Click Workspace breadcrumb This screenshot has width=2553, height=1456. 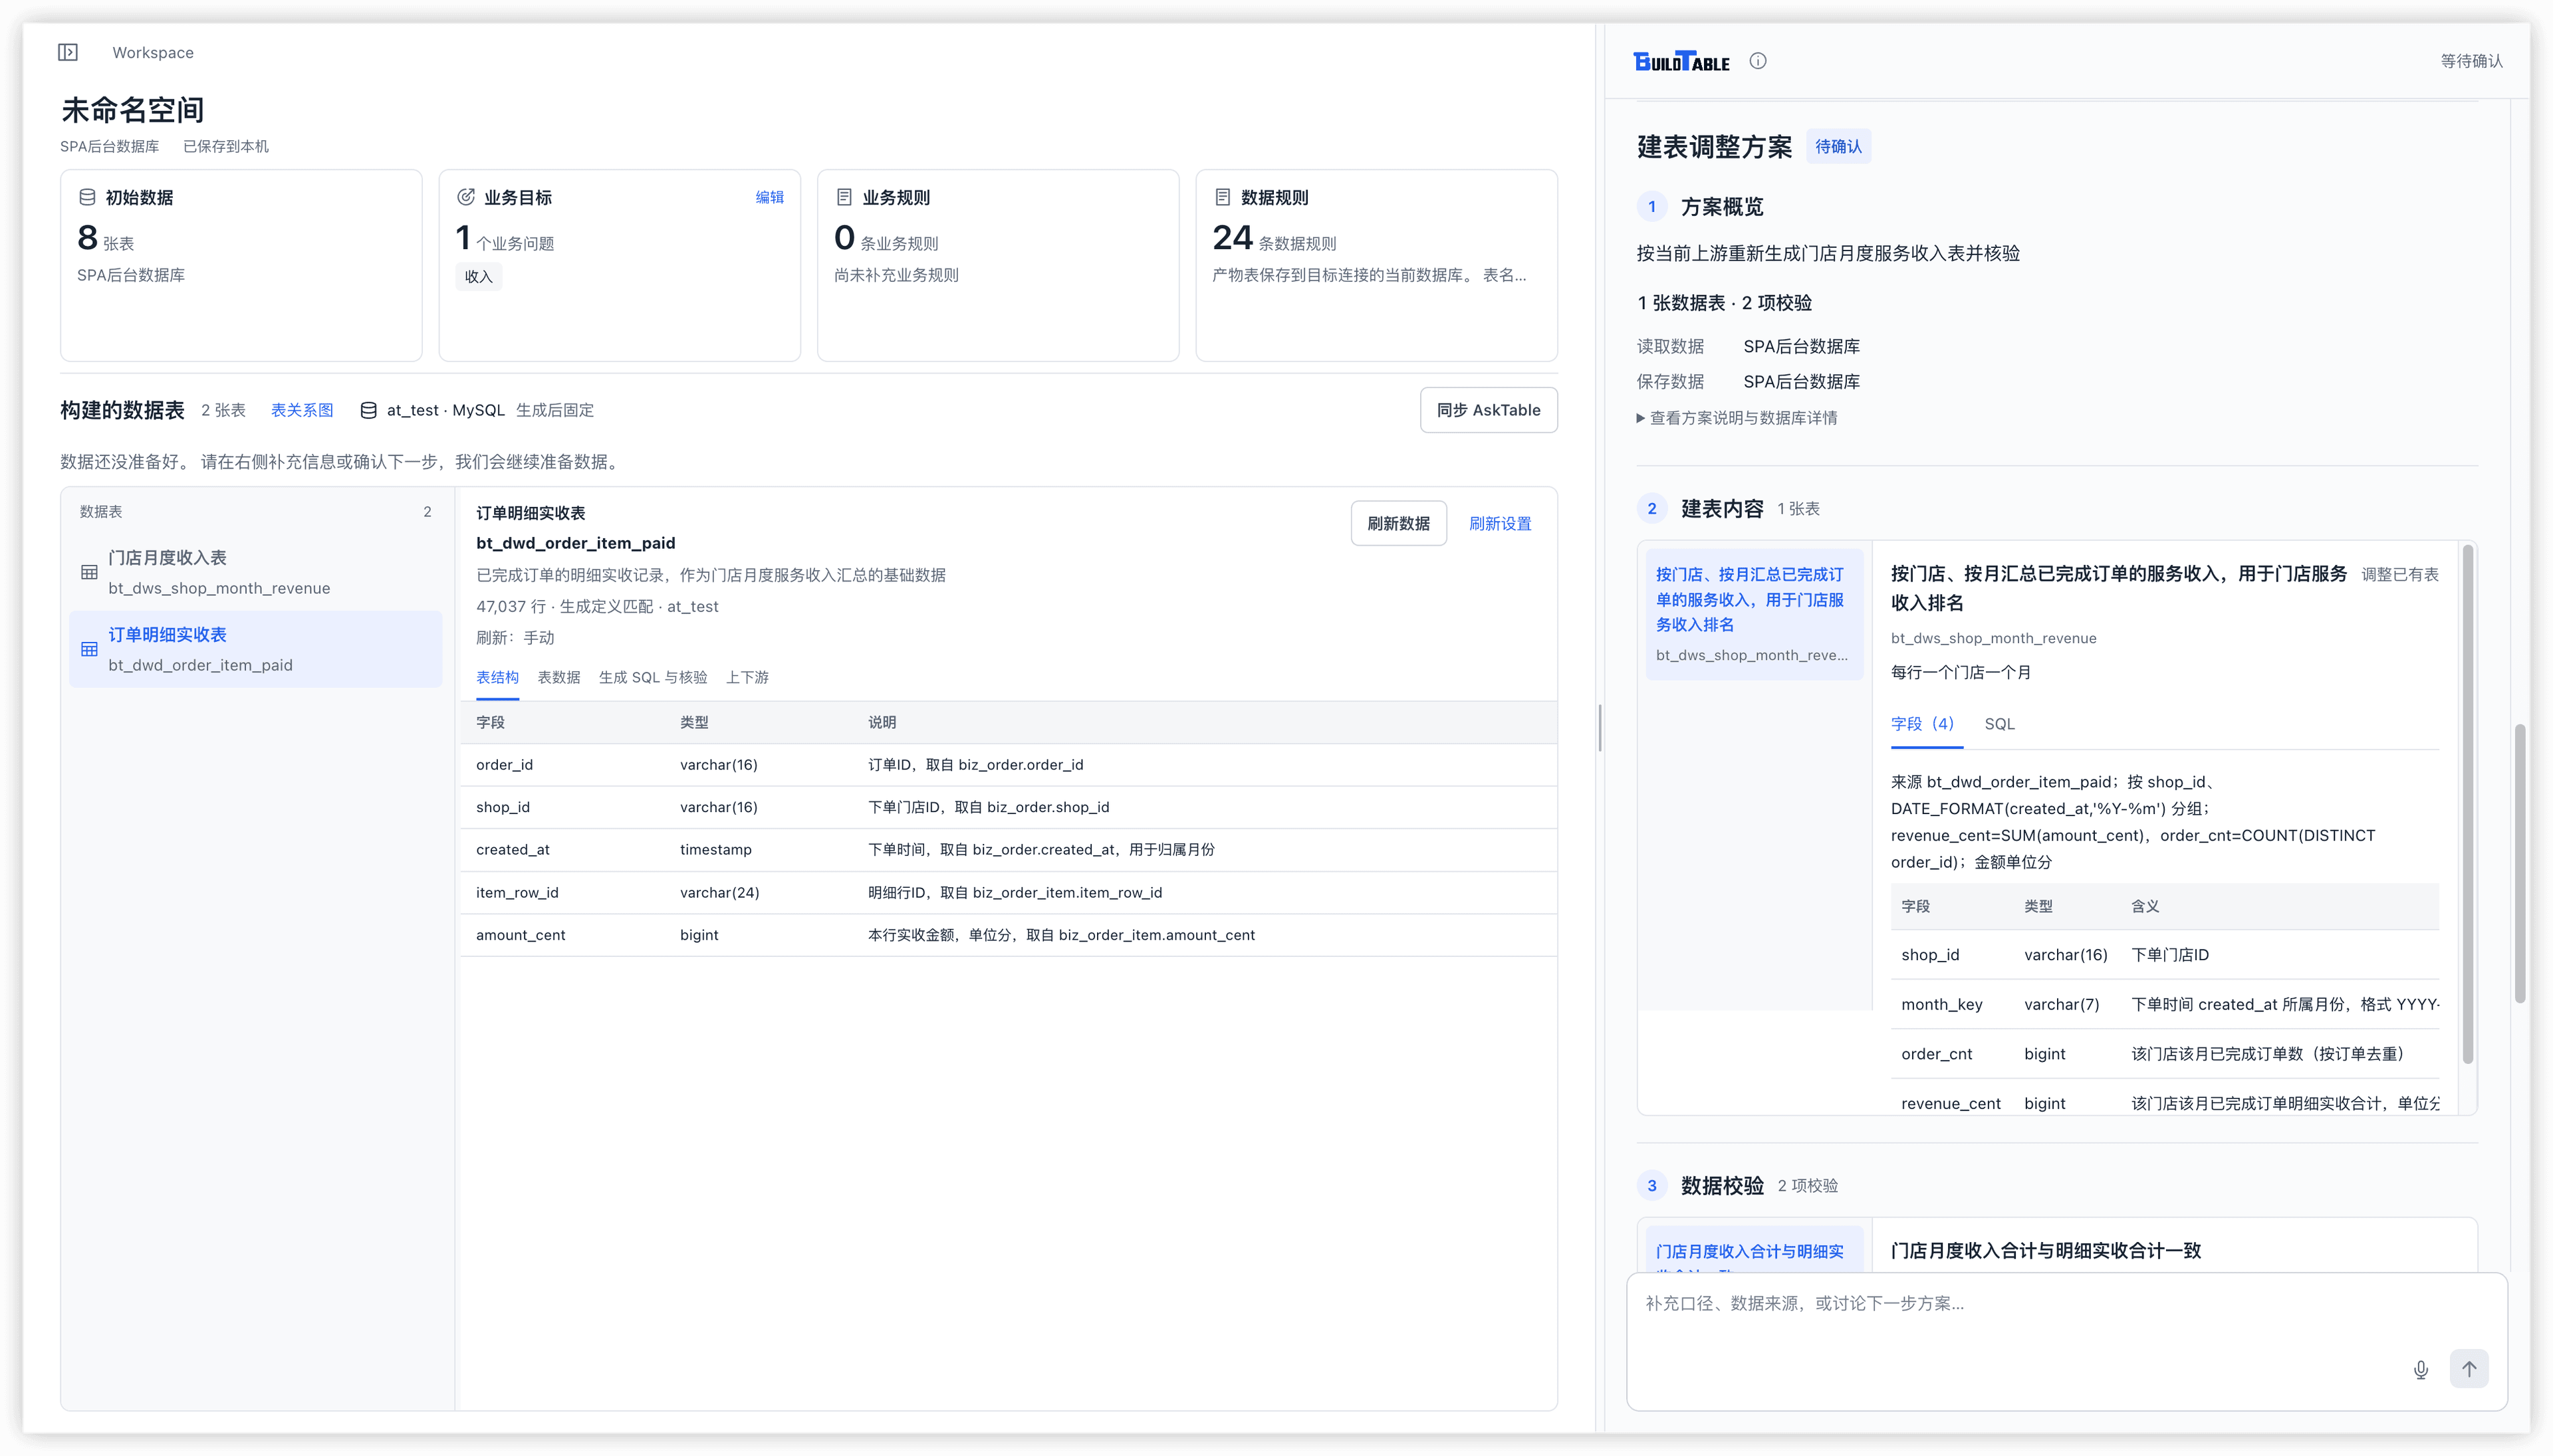153,52
